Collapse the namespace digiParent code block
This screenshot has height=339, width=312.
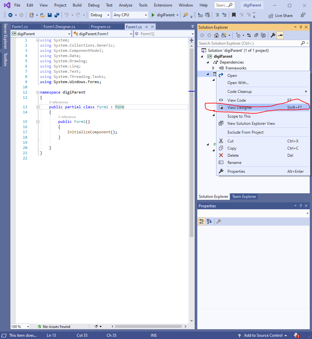[38, 92]
